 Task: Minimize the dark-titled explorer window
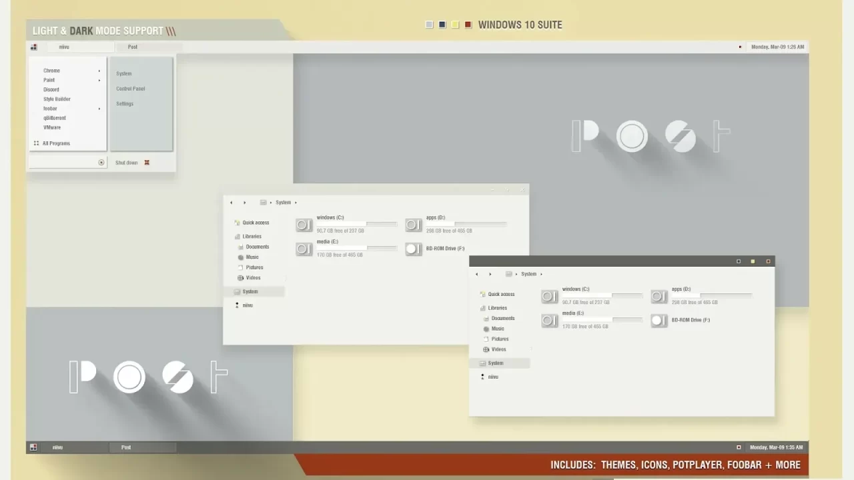(x=739, y=261)
